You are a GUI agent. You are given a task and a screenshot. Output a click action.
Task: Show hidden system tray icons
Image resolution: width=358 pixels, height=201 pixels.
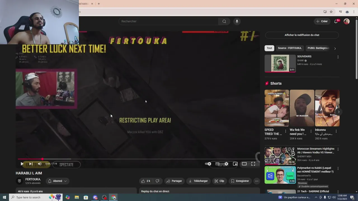tap(316, 197)
